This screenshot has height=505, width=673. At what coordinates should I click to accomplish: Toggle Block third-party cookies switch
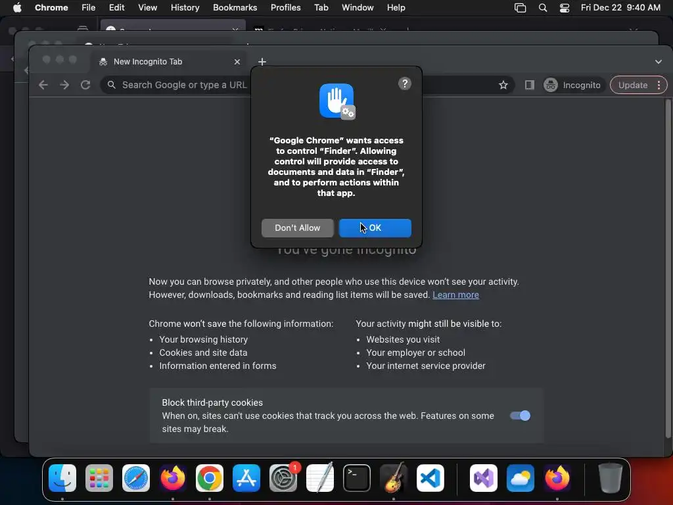pyautogui.click(x=521, y=416)
